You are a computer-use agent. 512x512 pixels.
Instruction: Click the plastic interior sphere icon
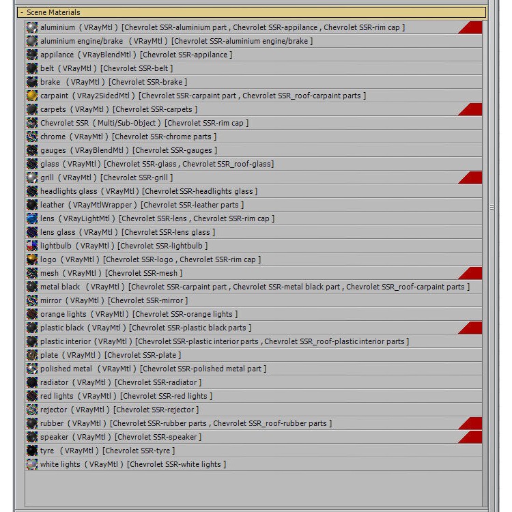coord(32,341)
